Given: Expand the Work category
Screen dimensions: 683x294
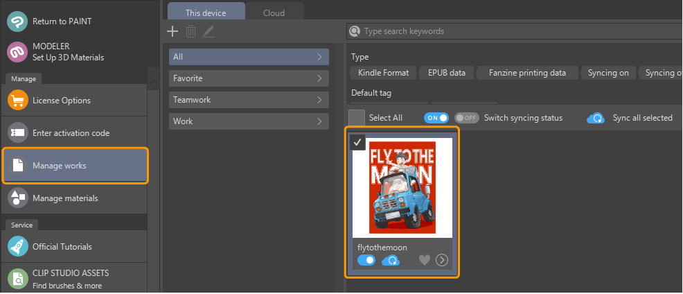Looking at the screenshot, I should (x=249, y=121).
